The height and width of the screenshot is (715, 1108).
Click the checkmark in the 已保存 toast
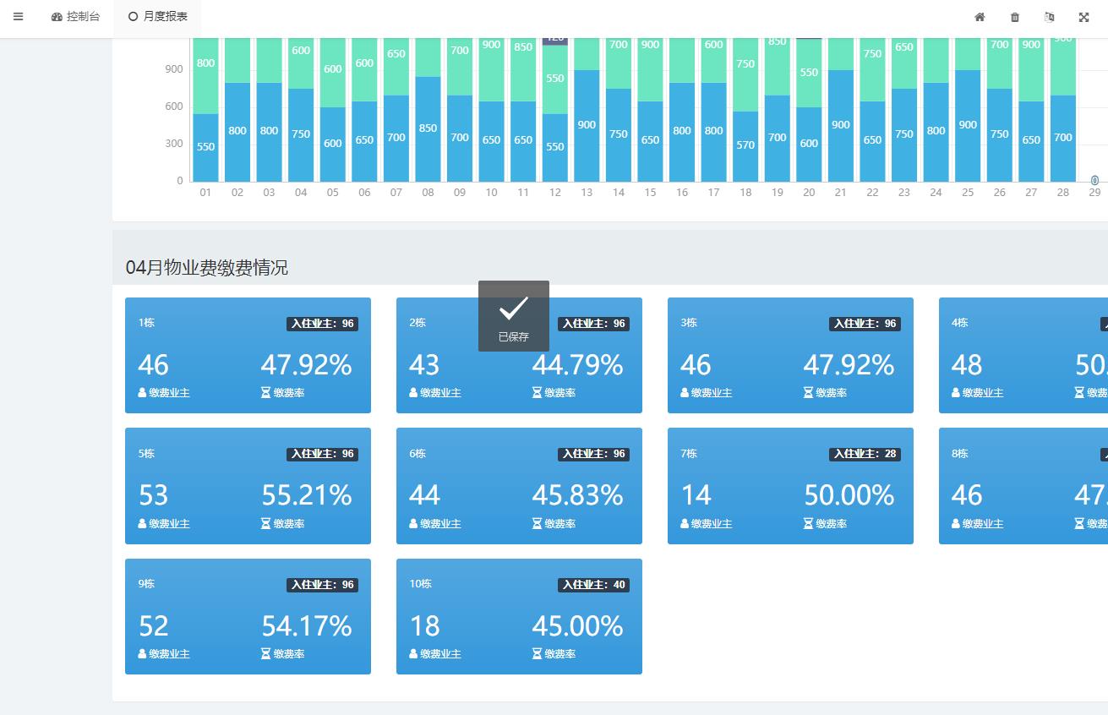pyautogui.click(x=513, y=308)
